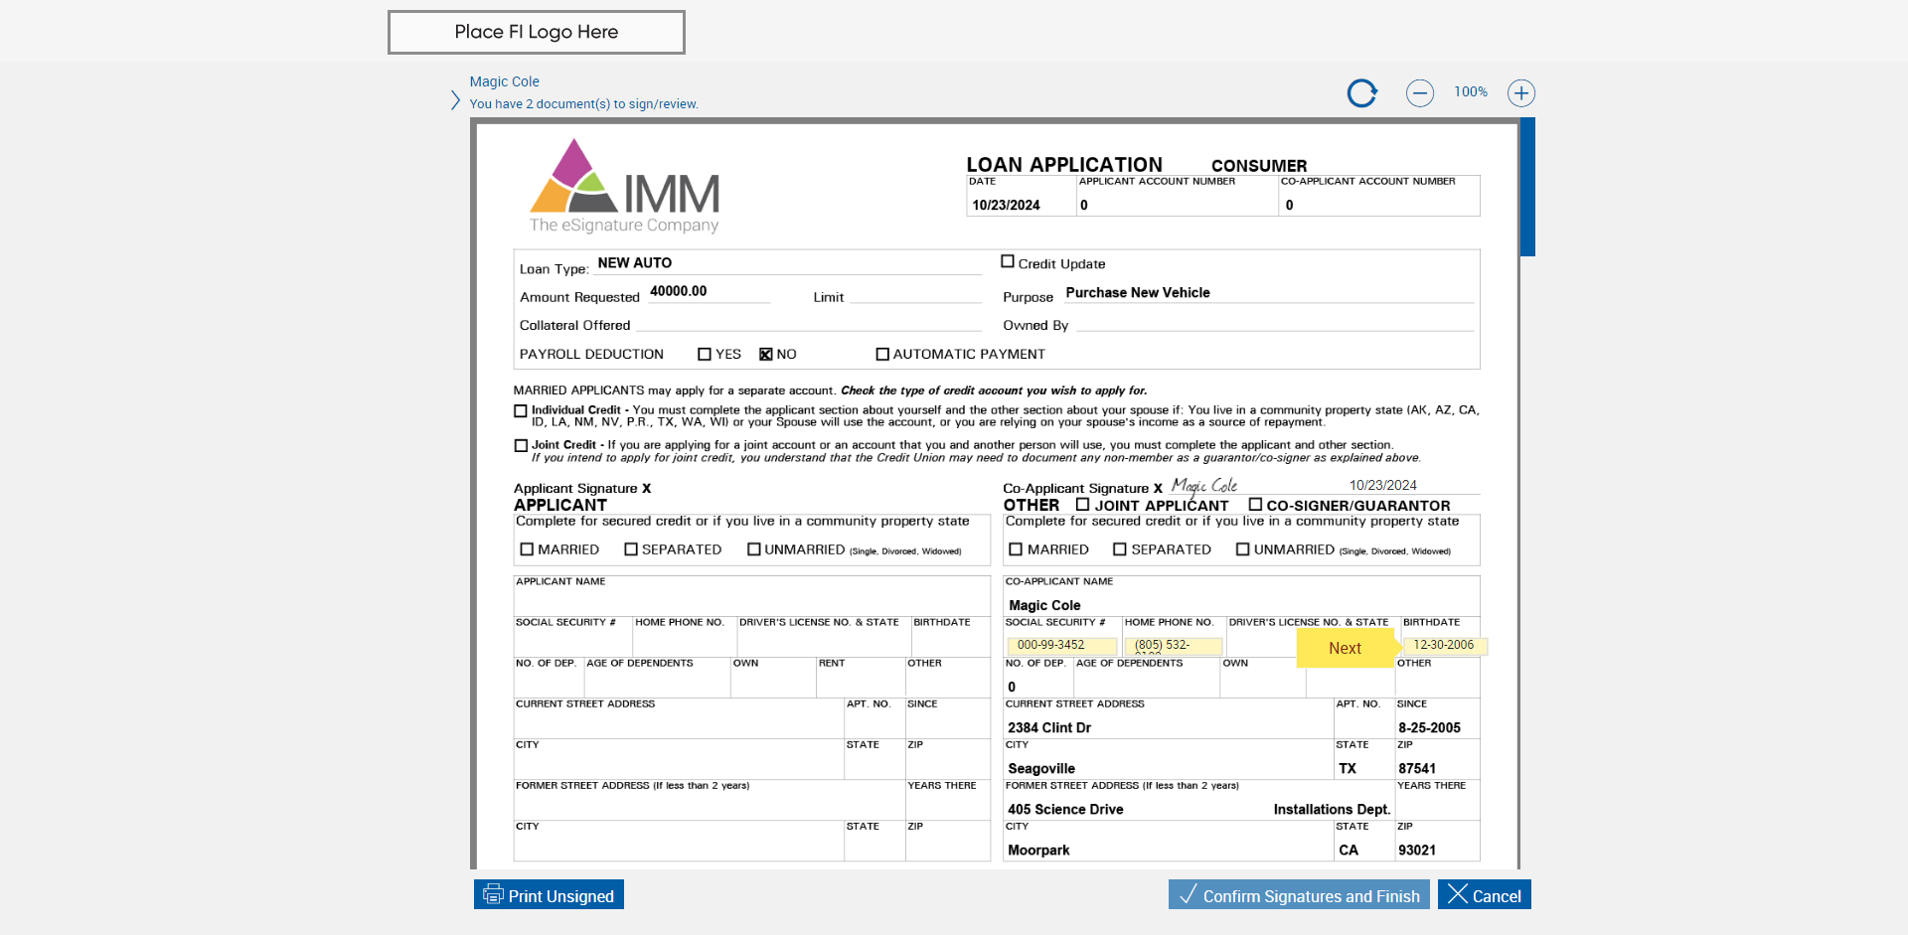Viewport: 1908px width, 935px height.
Task: Click the printer icon on Print Unsigned
Action: point(493,894)
